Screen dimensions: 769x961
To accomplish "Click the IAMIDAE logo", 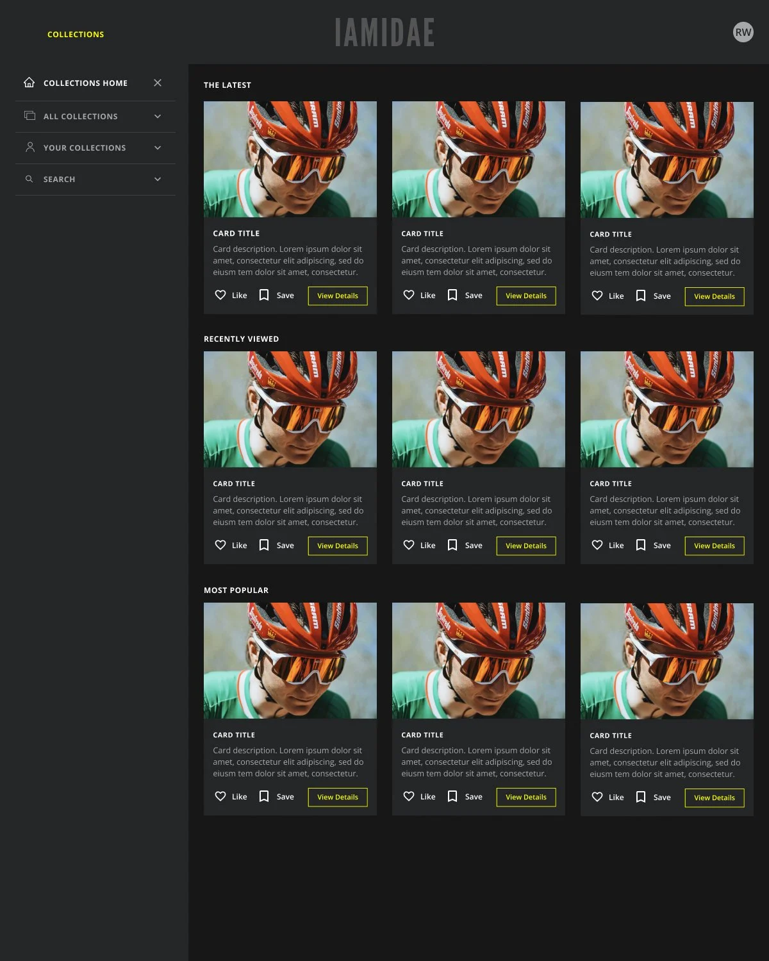I will tap(384, 32).
